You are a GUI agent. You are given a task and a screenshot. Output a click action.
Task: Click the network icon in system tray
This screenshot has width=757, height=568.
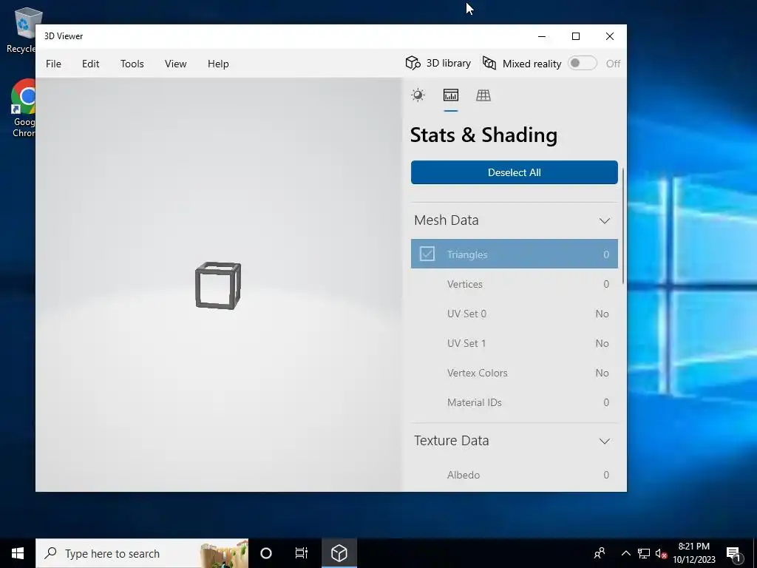(644, 553)
